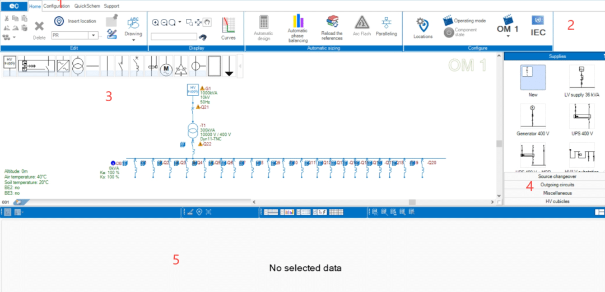Toggle the IEC standard button

[538, 27]
